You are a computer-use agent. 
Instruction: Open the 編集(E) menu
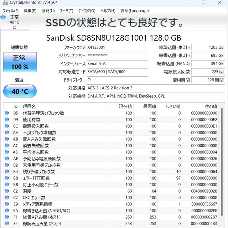[x=30, y=11]
